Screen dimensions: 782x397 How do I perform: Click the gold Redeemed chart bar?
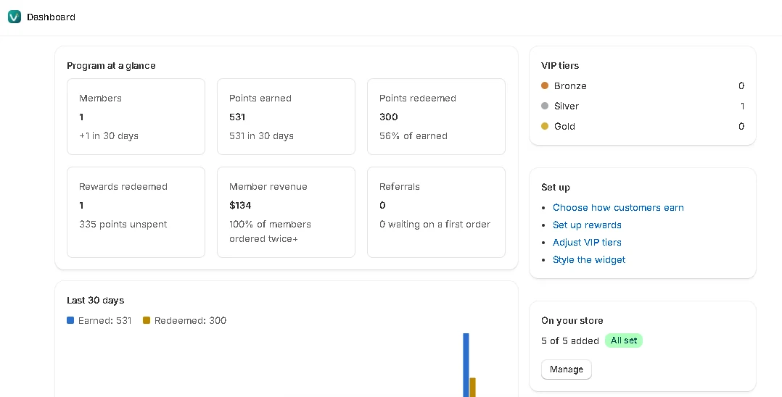click(x=472, y=387)
